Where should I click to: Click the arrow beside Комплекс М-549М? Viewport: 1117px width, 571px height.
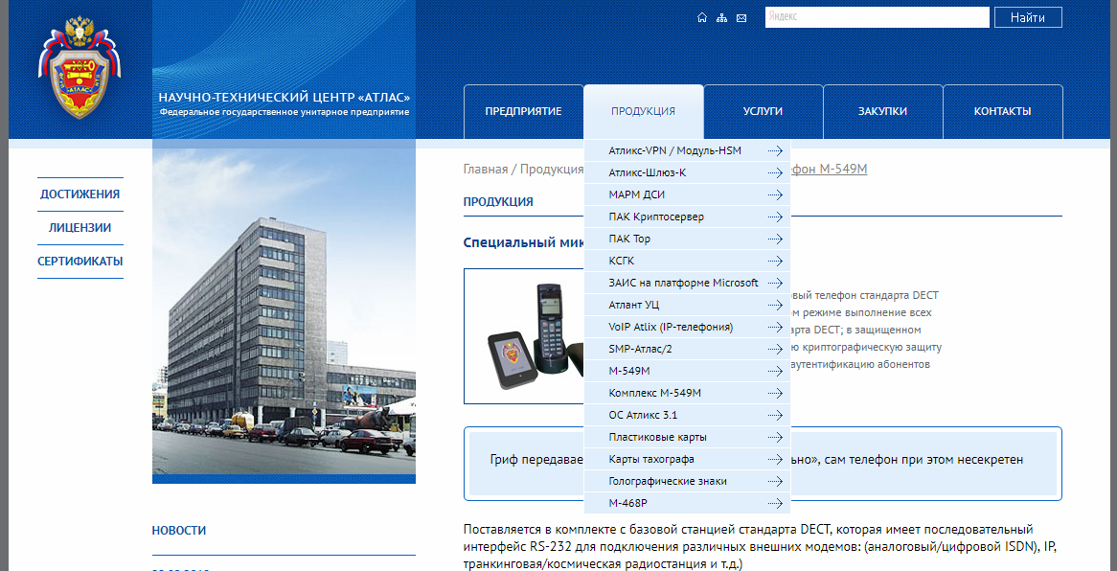pos(775,394)
